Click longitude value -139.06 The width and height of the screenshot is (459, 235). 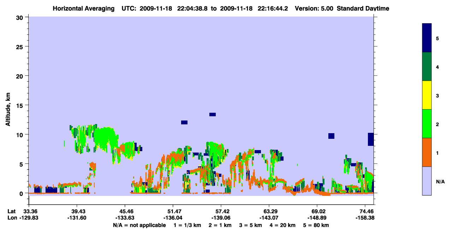[x=221, y=218]
